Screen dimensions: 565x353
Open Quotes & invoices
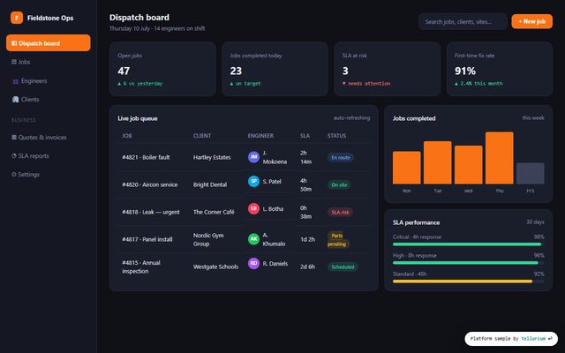[49, 138]
